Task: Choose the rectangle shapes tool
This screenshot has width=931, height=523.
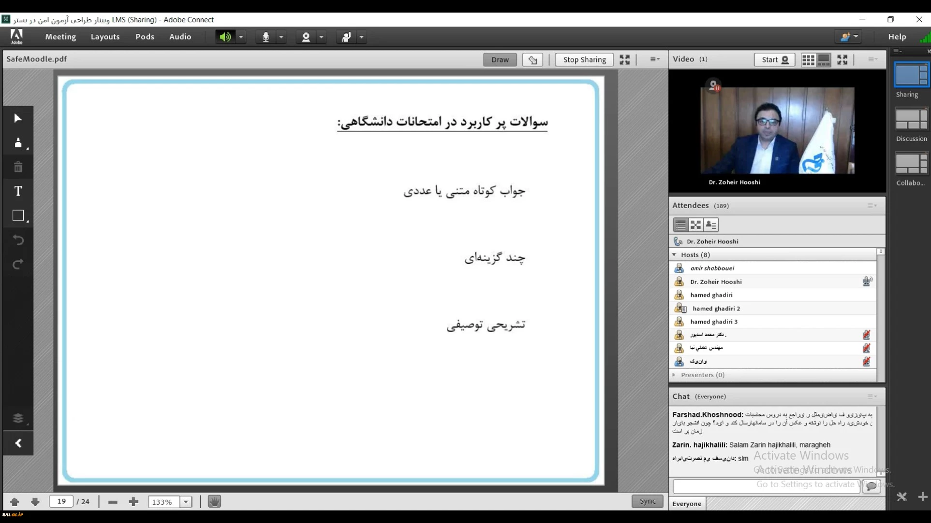Action: click(18, 215)
